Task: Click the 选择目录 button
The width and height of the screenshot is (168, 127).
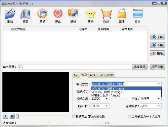Action: 140,67
